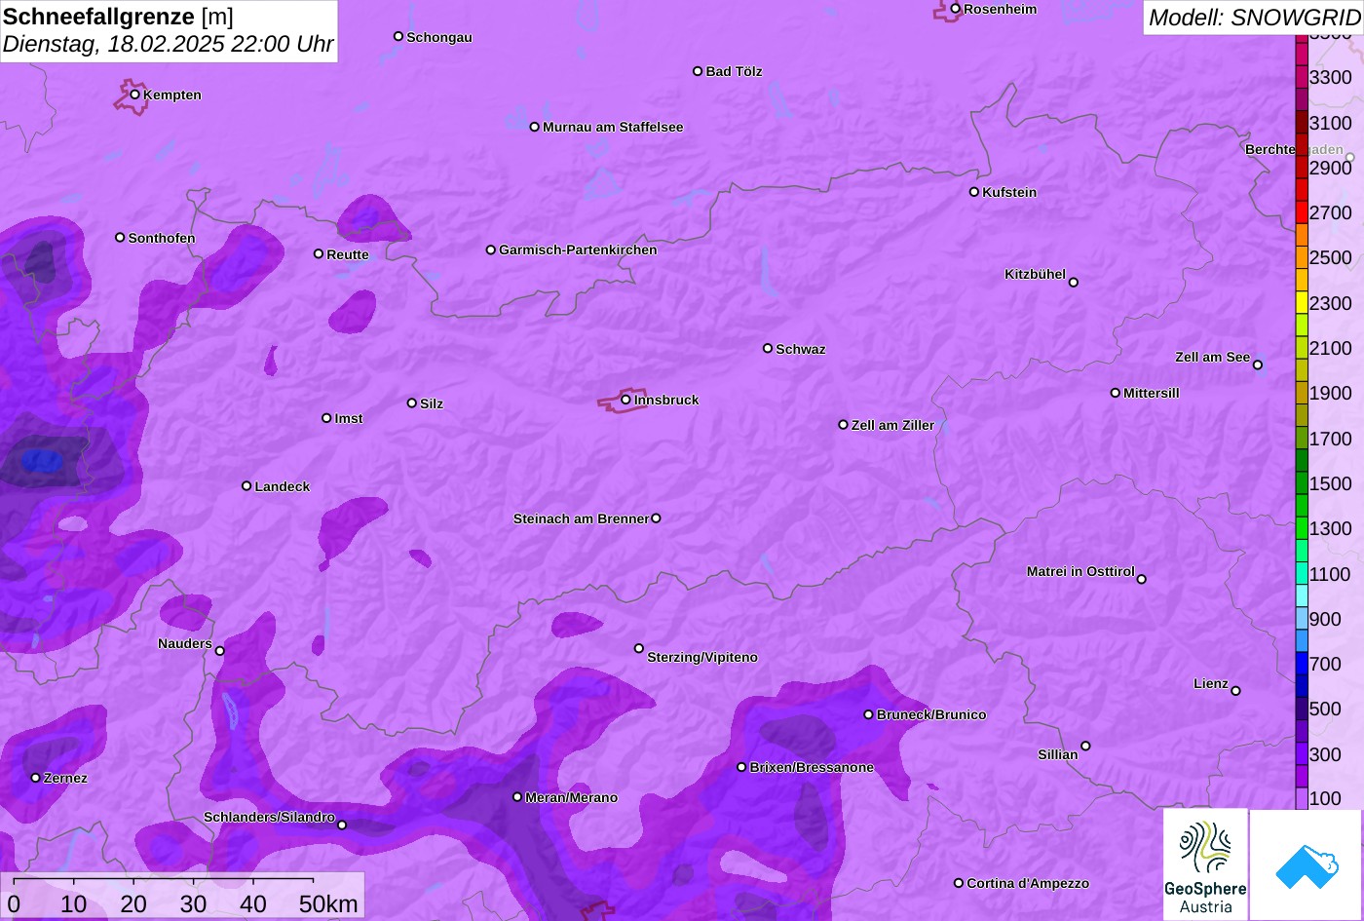This screenshot has height=921, width=1364.
Task: Click the Brixen/Bressanone location dot
Action: pos(741,767)
